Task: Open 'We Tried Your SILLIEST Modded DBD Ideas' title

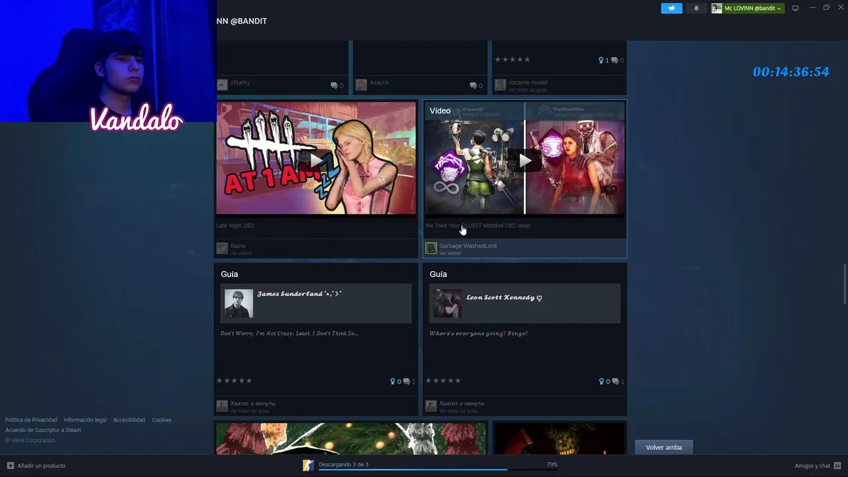Action: 478,225
